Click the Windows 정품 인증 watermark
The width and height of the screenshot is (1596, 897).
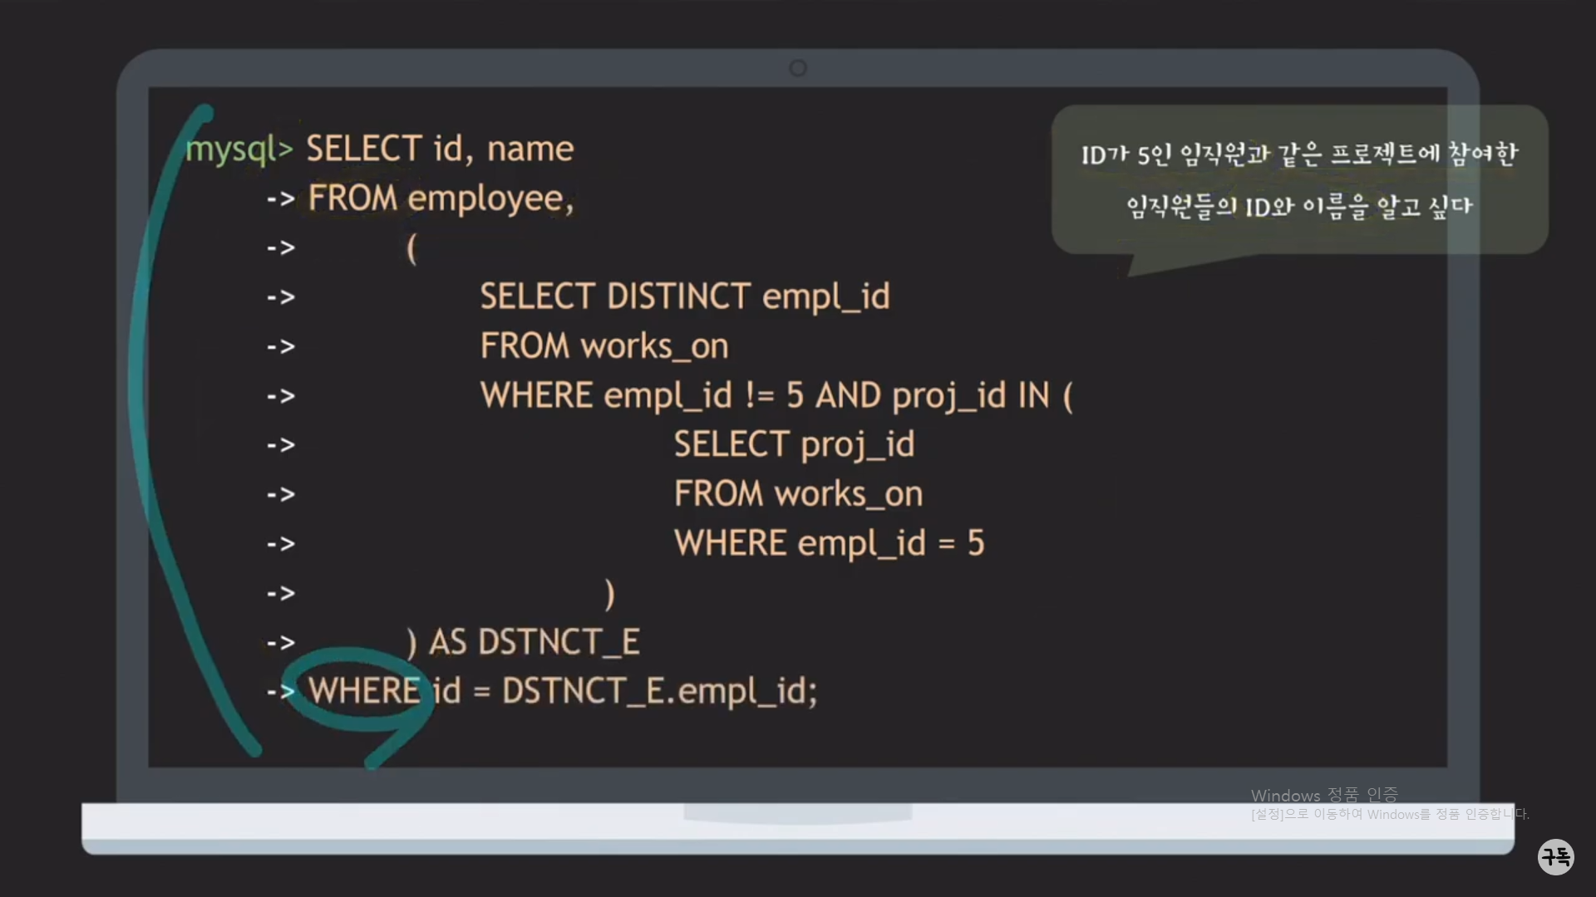1323,796
